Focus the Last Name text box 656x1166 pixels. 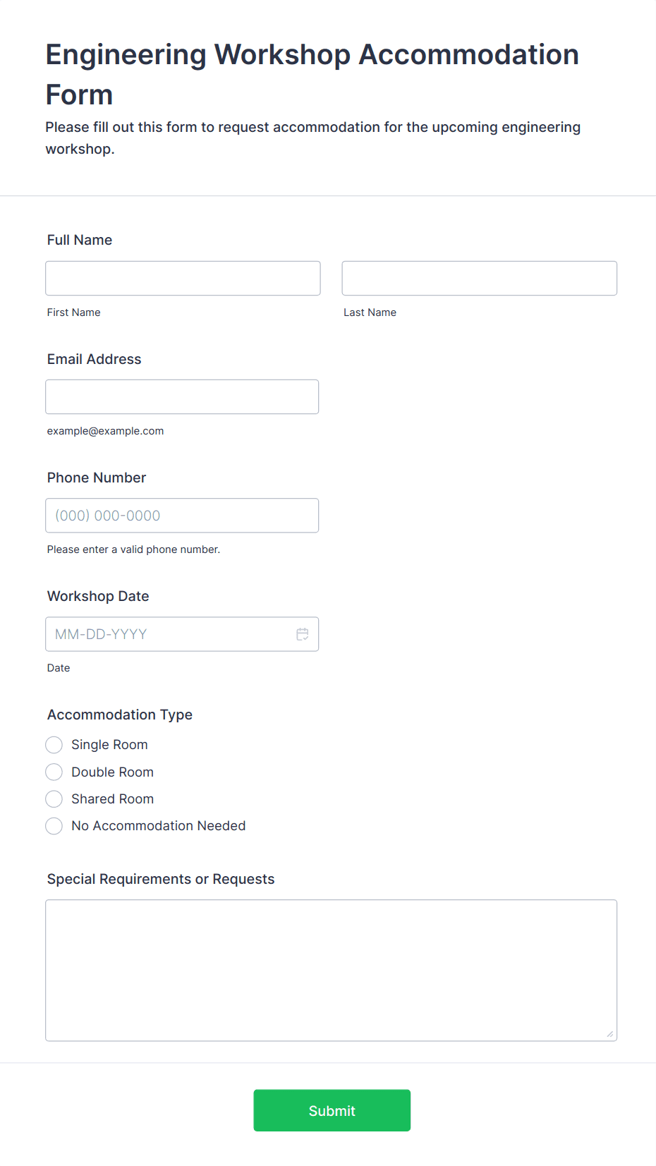(x=479, y=278)
